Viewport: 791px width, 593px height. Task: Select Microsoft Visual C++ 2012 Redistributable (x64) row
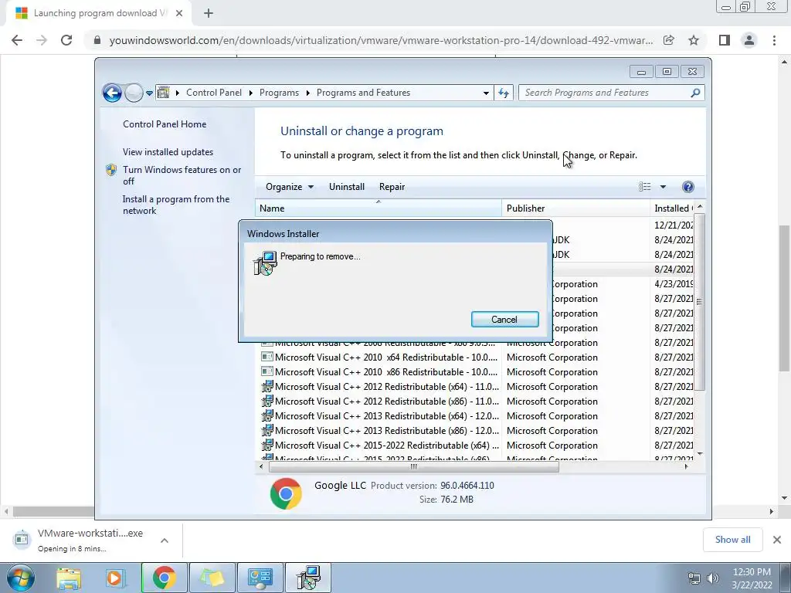click(477, 386)
